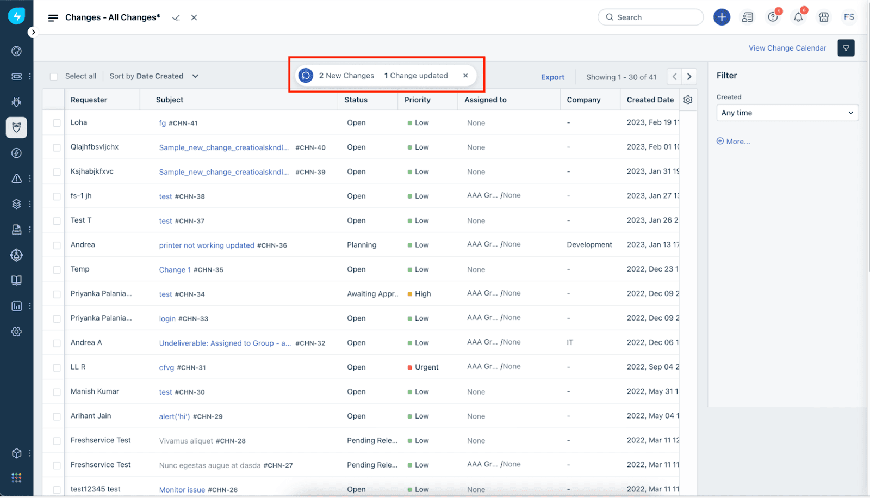The width and height of the screenshot is (870, 498).
Task: Expand the collapsed left sidebar arrow
Action: pos(33,32)
